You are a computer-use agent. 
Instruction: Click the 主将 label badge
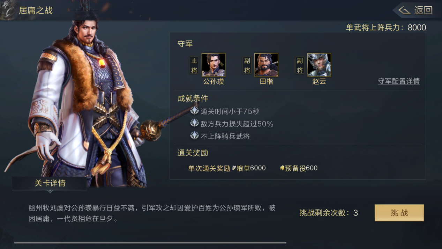tap(194, 65)
